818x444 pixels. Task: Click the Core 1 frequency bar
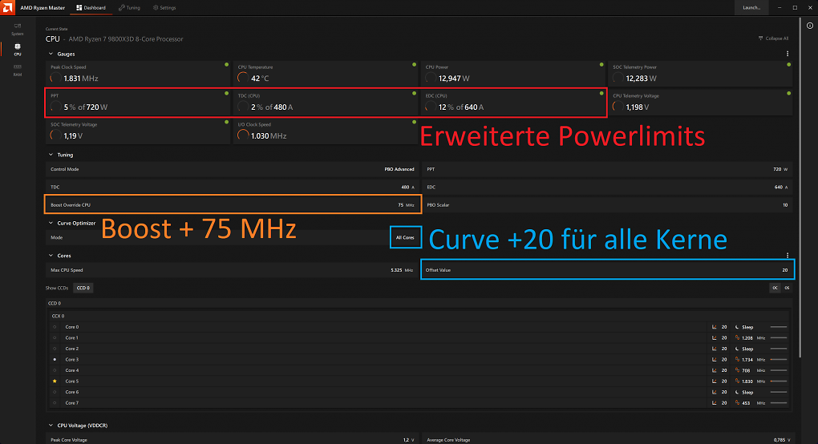(779, 337)
